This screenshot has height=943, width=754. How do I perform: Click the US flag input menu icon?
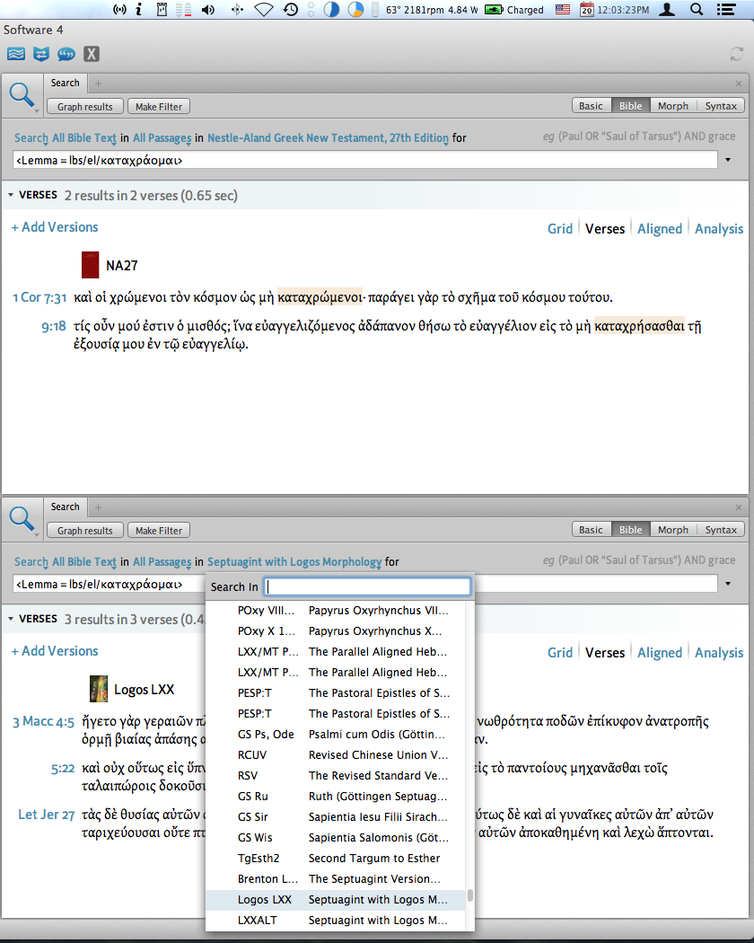[562, 10]
